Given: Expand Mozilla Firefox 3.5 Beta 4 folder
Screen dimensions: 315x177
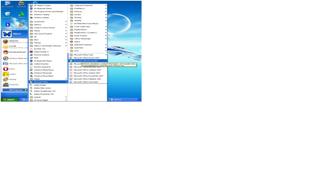Looking at the screenshot, I should pos(88,33).
